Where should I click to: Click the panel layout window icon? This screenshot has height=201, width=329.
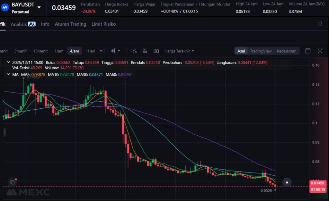click(308, 51)
